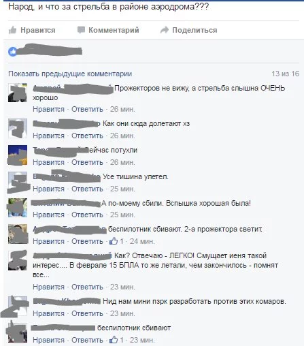This screenshot has width=304, height=346.
Task: Click like count icon on '2-а прожектора светит' comment
Action: click(x=114, y=241)
